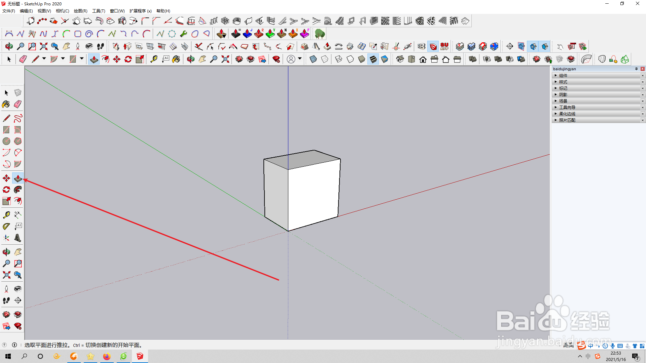Pin the baidujingyan tray panel
This screenshot has width=646, height=363.
[x=636, y=69]
